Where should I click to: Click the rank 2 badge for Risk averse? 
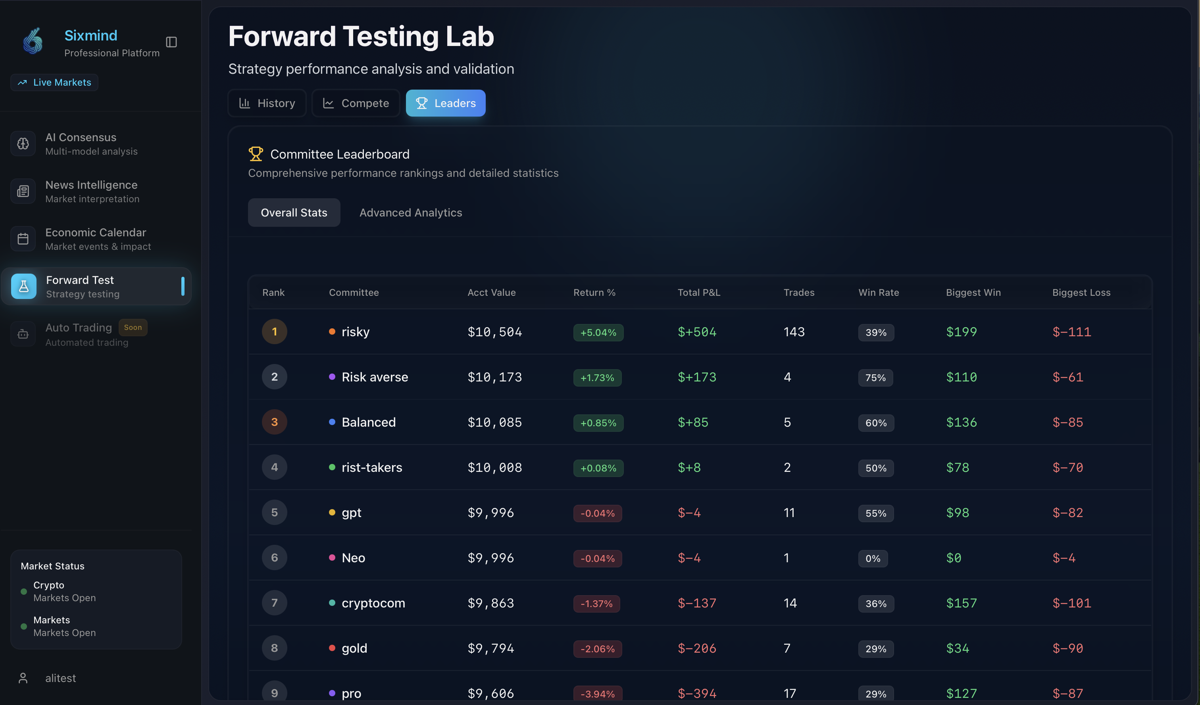point(274,377)
